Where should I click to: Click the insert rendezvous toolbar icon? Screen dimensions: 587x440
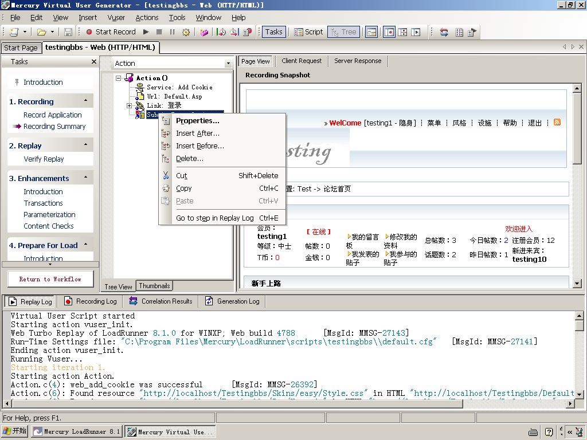pos(247,32)
